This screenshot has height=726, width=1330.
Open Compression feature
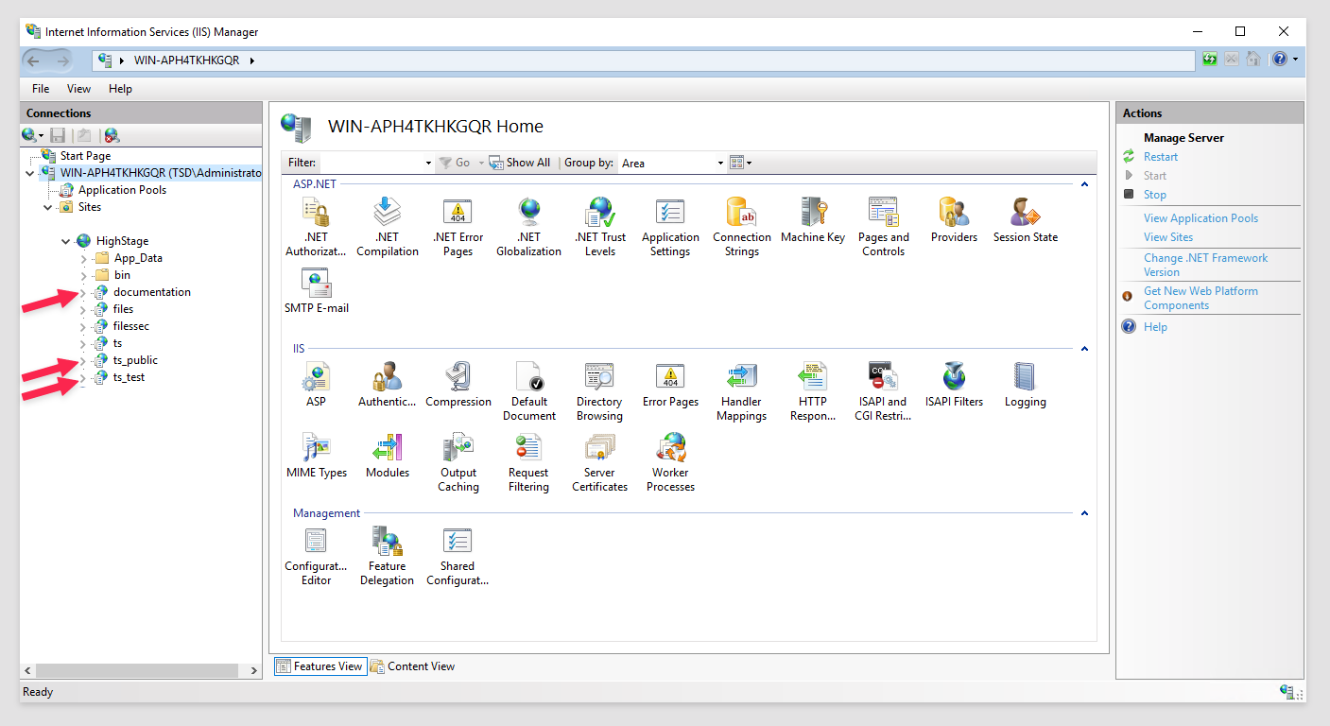click(458, 385)
